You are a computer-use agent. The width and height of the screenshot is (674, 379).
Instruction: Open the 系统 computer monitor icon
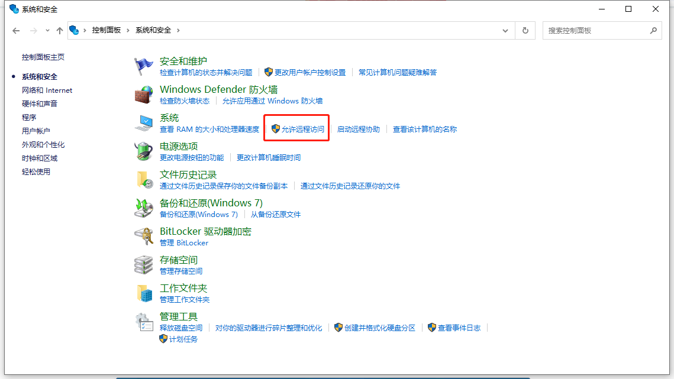click(144, 123)
